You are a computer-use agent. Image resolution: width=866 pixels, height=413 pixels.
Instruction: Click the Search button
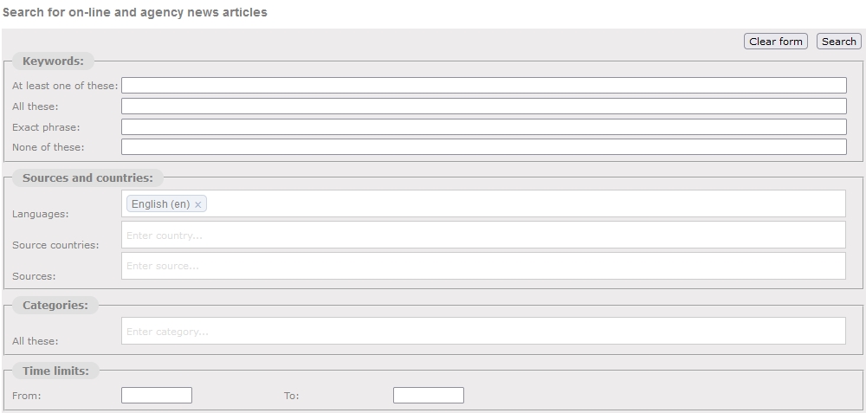tap(838, 42)
